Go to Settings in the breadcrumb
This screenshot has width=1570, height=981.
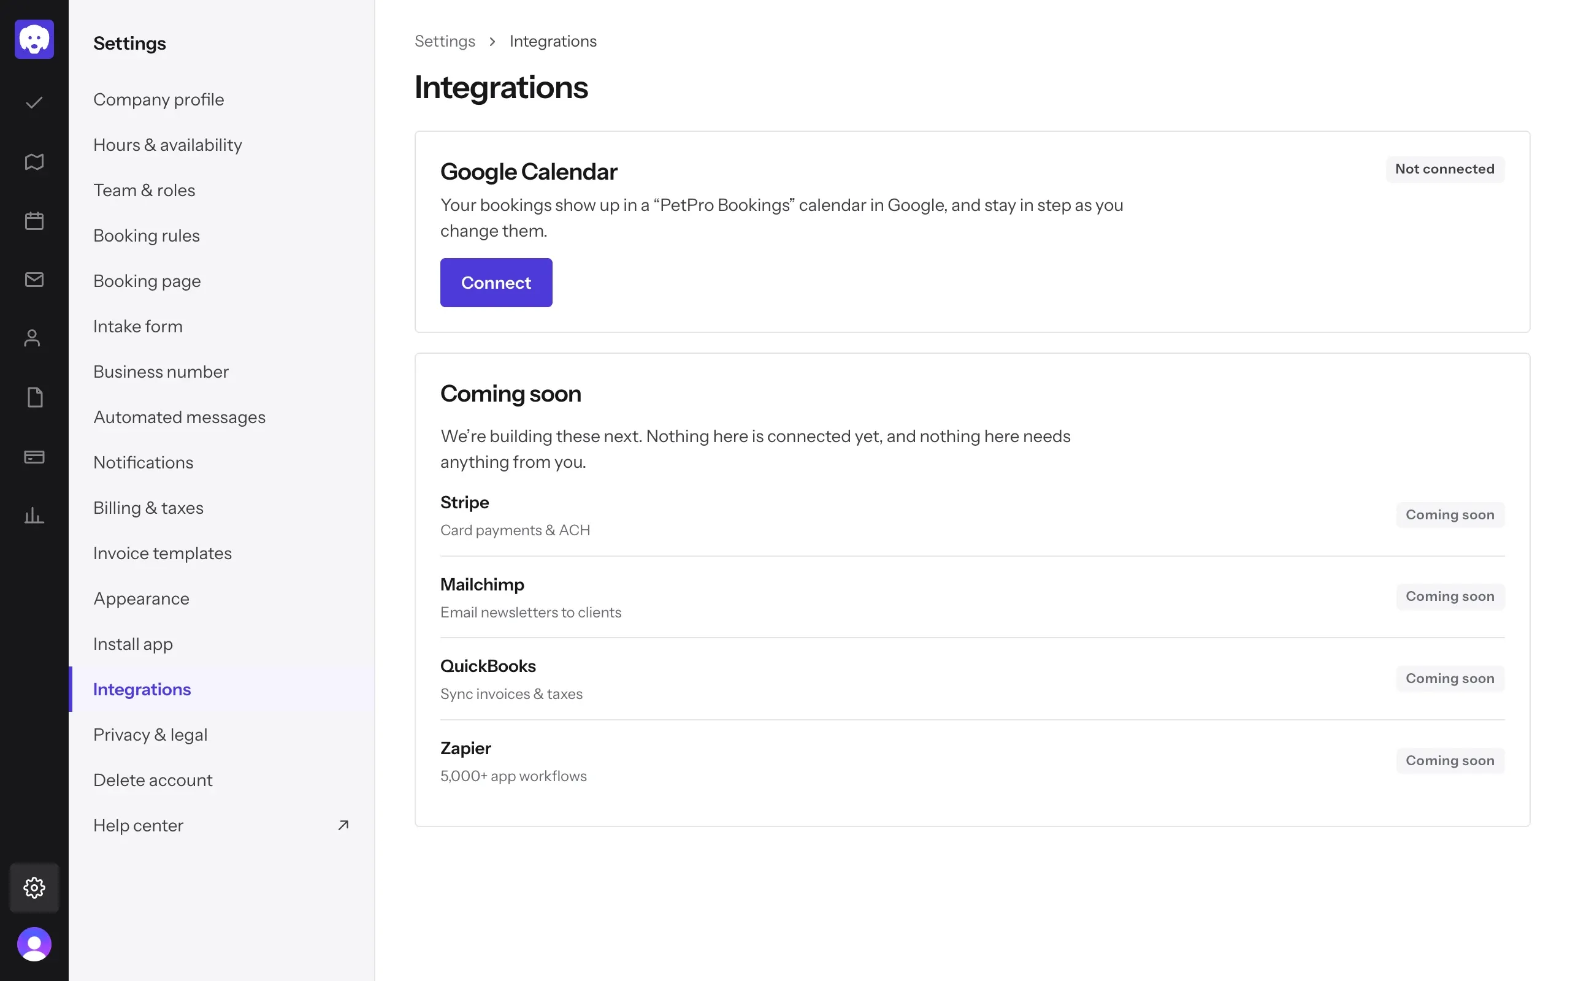pos(445,41)
